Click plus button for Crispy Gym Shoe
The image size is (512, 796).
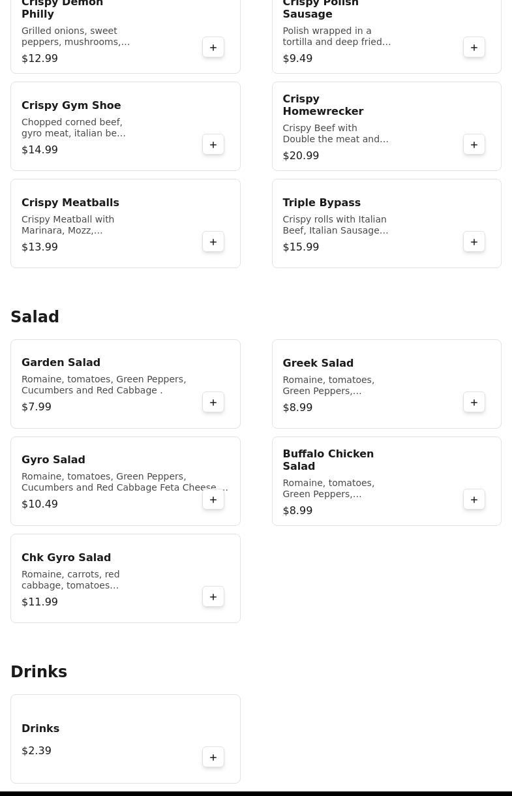point(213,145)
